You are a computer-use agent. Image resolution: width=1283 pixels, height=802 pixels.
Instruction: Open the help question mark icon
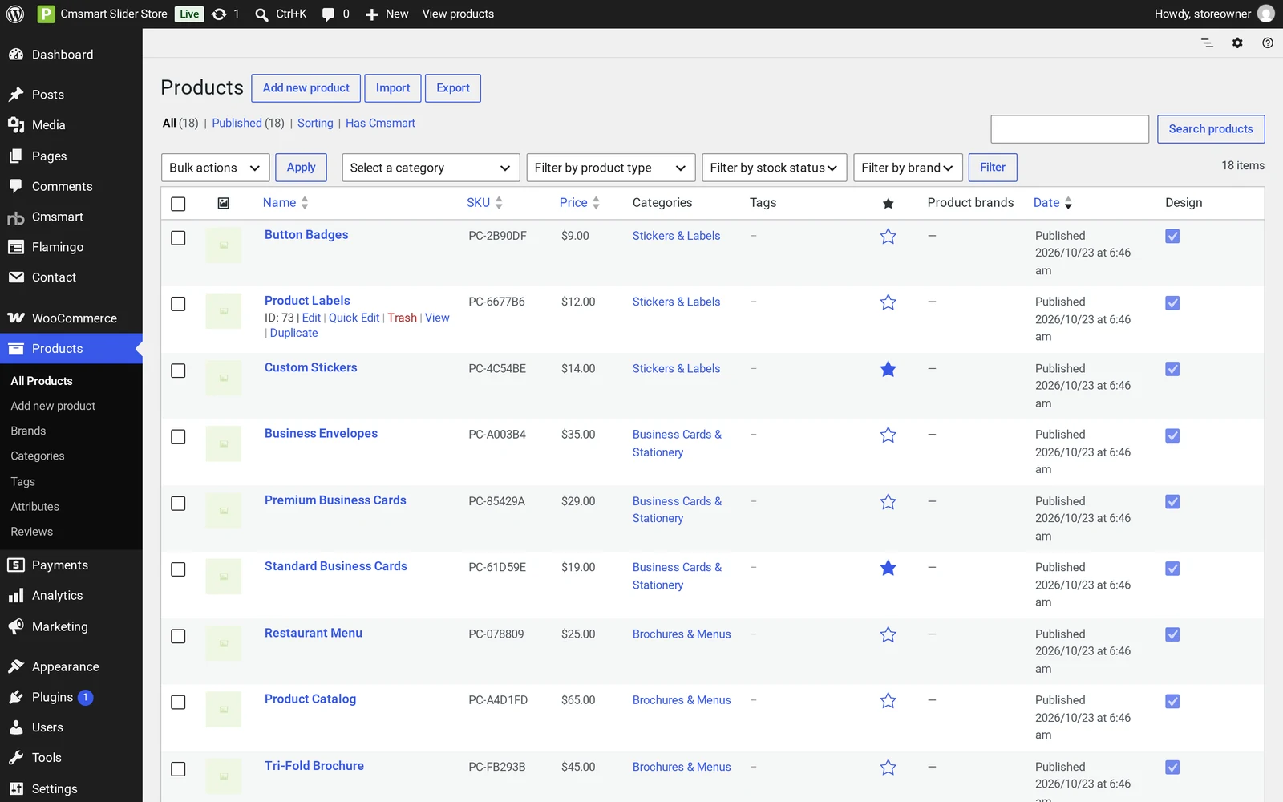(x=1268, y=43)
